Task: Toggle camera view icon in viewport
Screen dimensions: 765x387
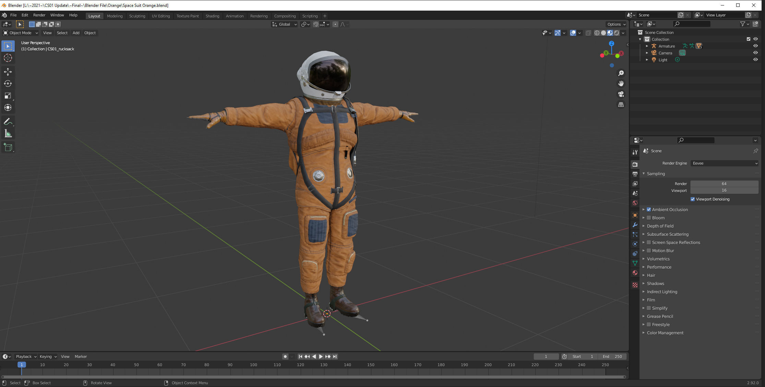Action: pos(621,94)
